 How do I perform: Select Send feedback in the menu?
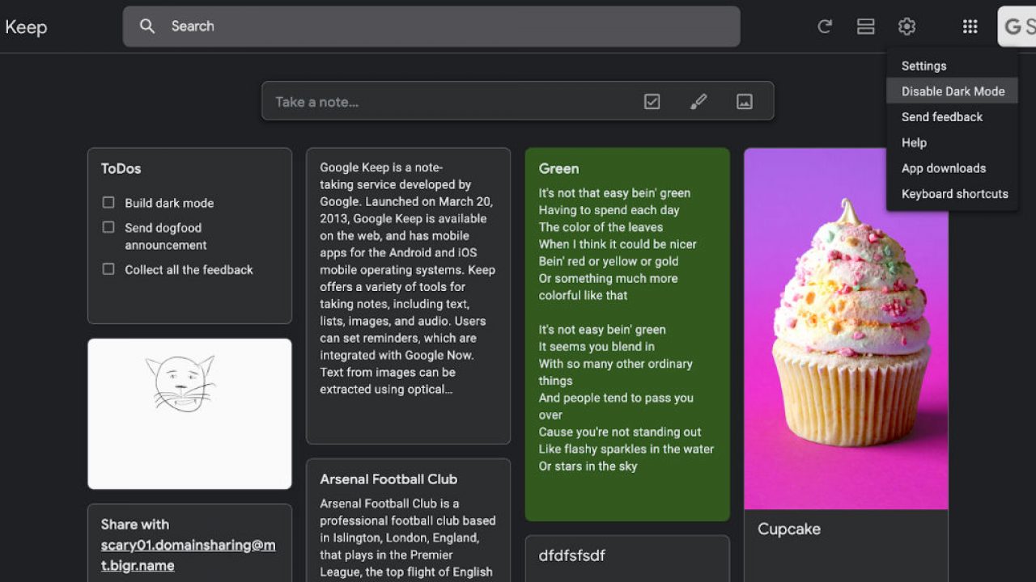point(941,117)
